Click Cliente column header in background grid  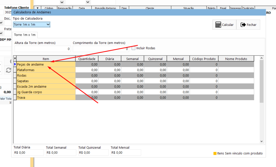[x=150, y=8]
